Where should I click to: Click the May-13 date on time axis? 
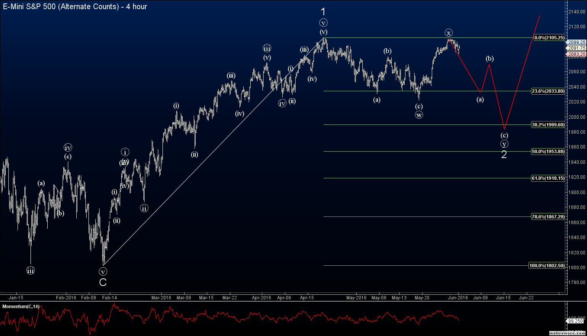(x=399, y=298)
